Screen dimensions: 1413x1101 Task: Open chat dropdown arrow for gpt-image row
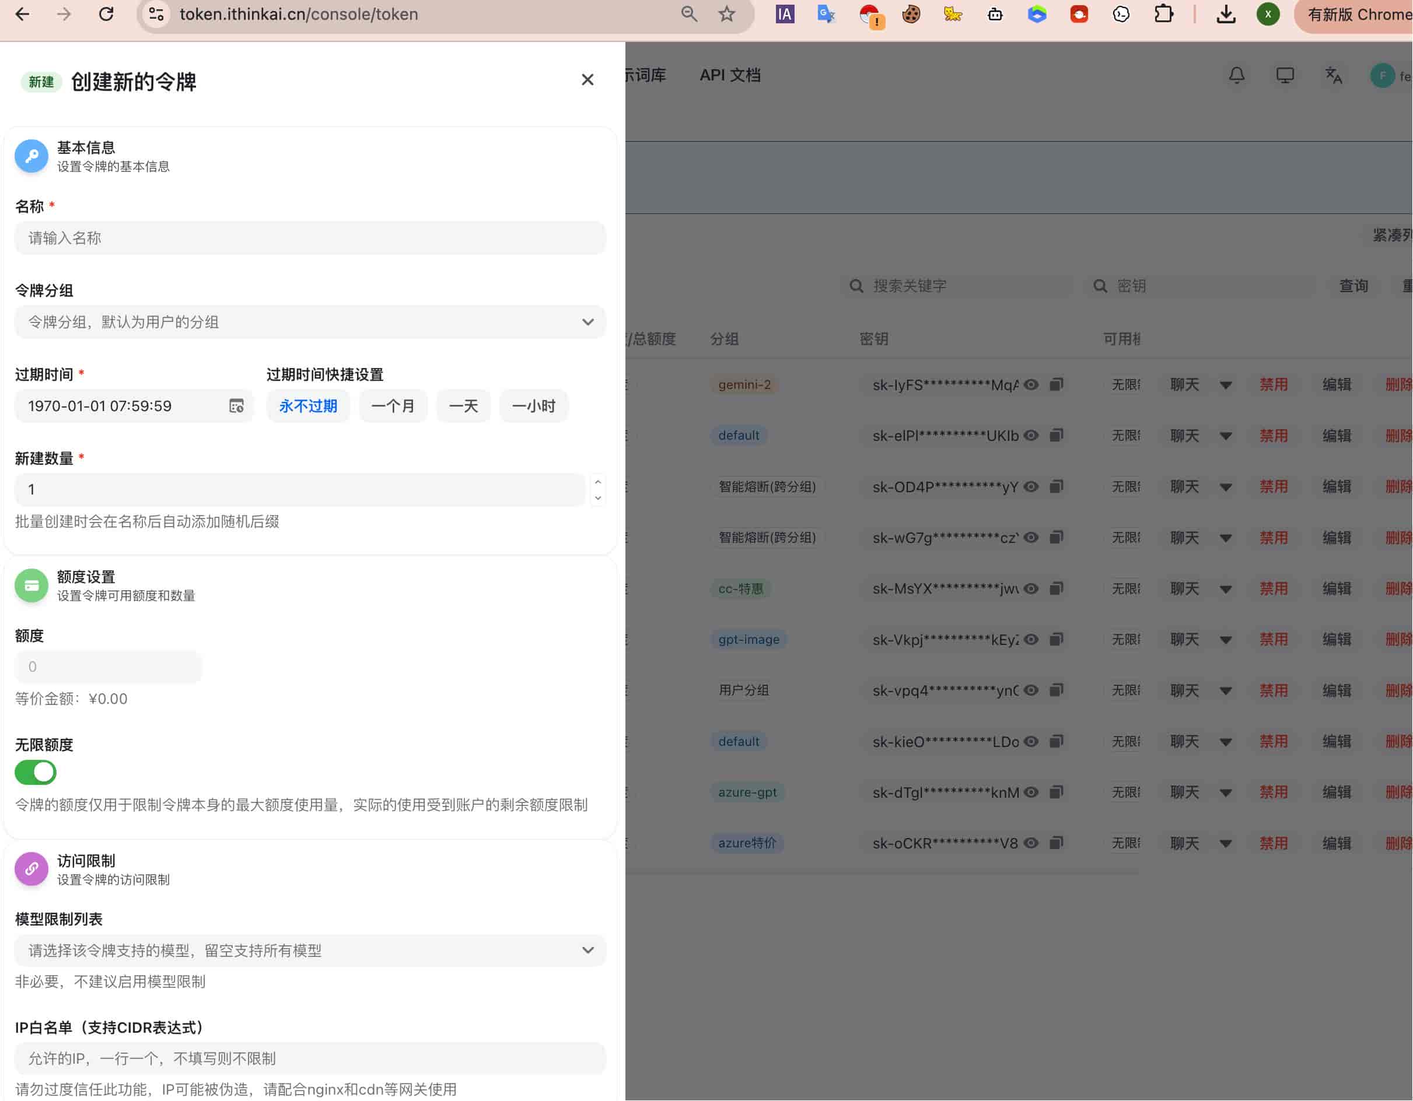(x=1226, y=640)
